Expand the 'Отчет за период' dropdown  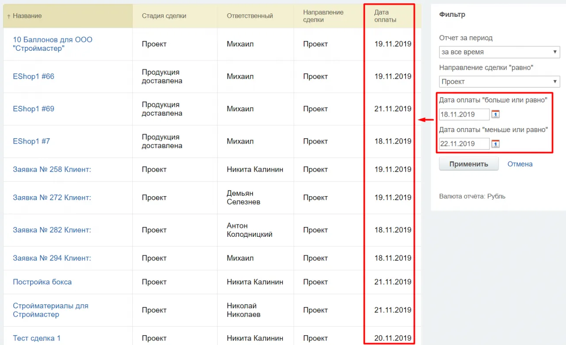coord(499,52)
